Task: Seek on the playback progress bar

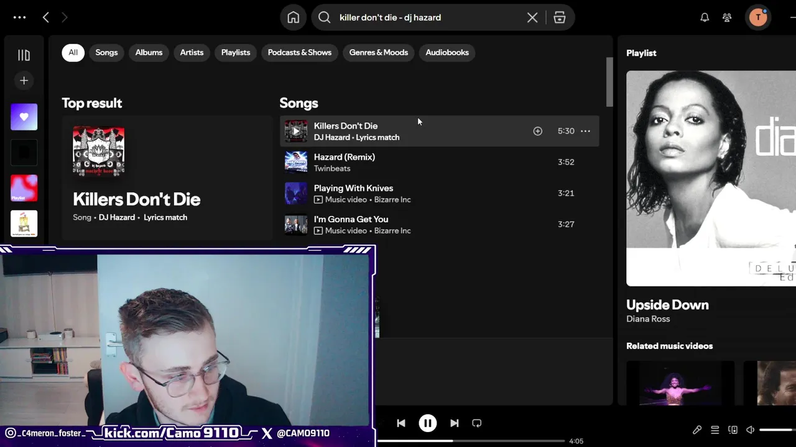Action: pos(471,441)
